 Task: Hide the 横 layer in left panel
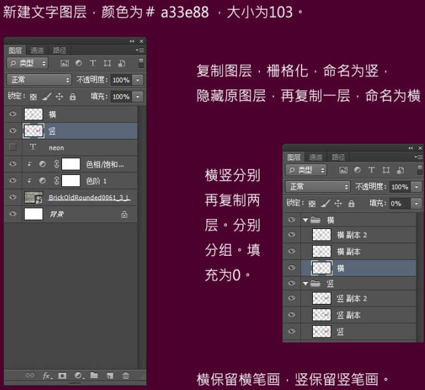[x=13, y=114]
